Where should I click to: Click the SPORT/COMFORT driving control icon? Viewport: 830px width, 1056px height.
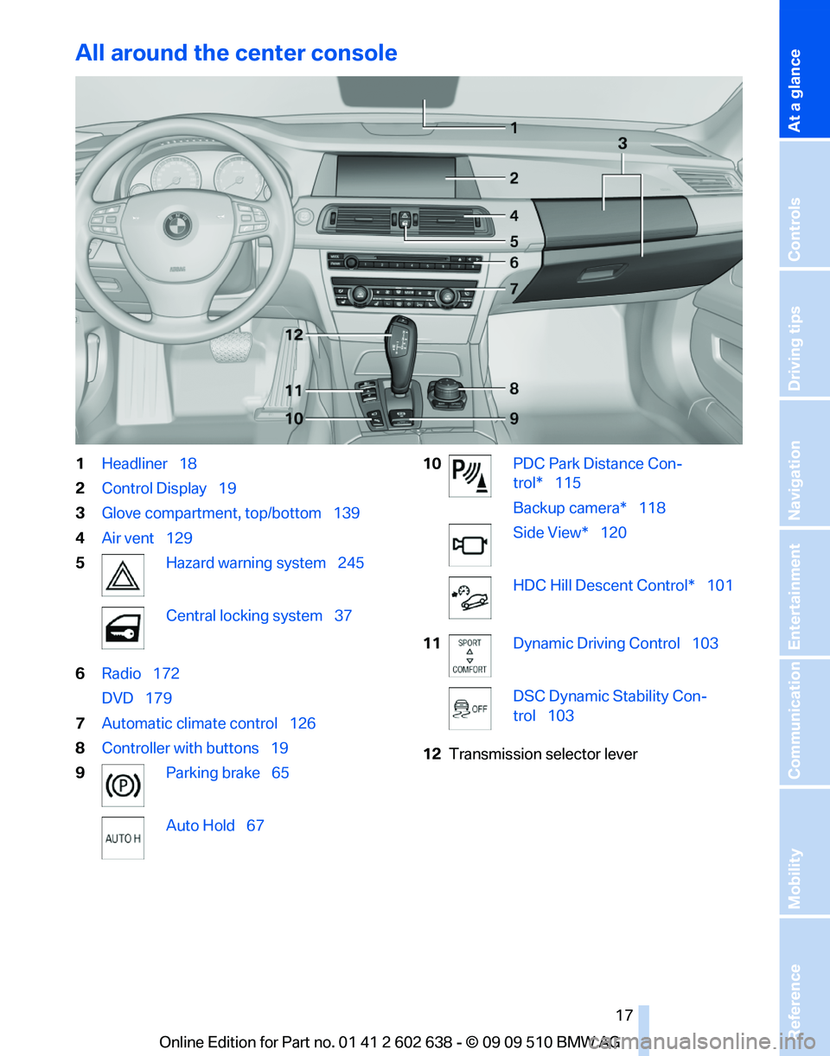tap(469, 656)
